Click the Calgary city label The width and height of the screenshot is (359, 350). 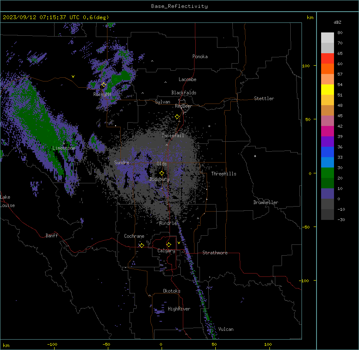(x=166, y=251)
